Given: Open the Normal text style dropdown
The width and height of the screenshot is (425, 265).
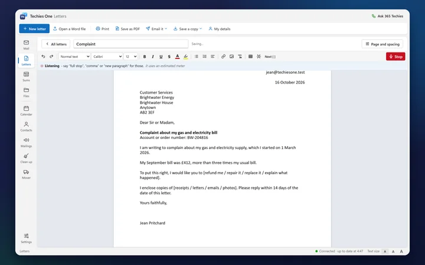Looking at the screenshot, I should pos(74,57).
